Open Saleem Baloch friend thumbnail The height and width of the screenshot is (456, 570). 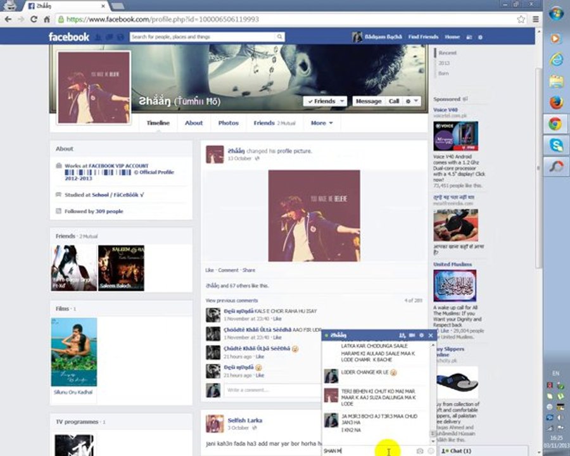[121, 268]
